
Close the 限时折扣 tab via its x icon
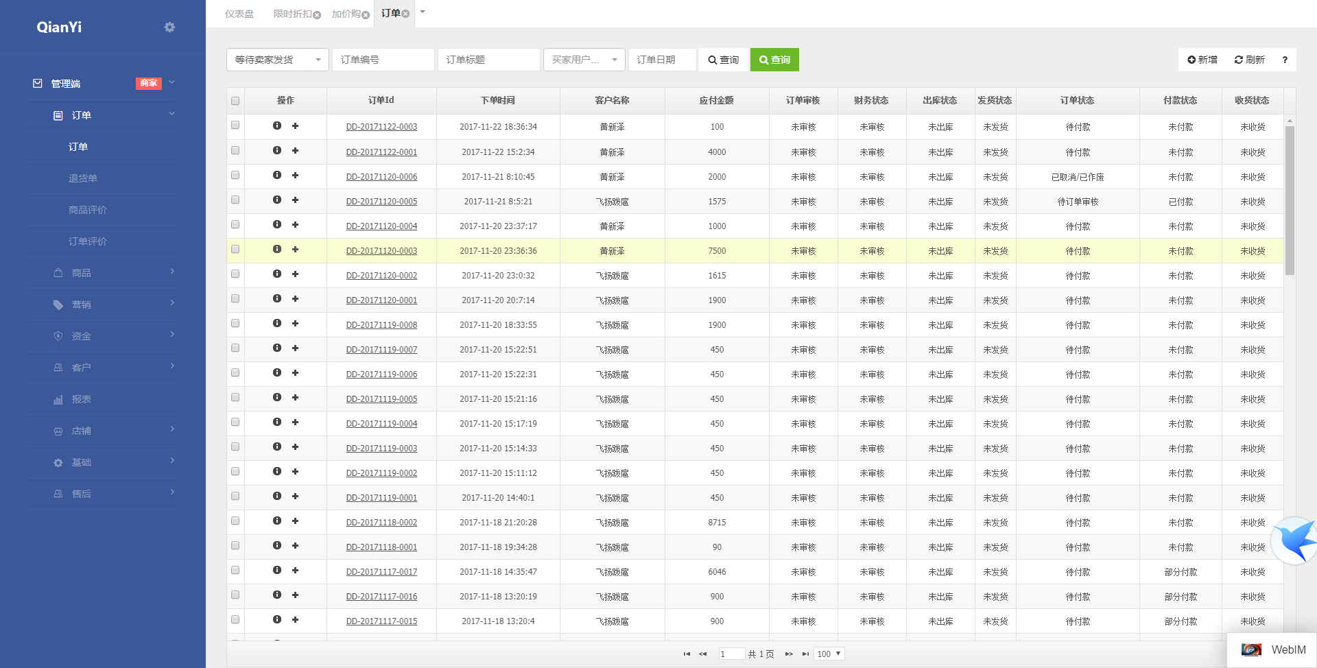point(317,15)
